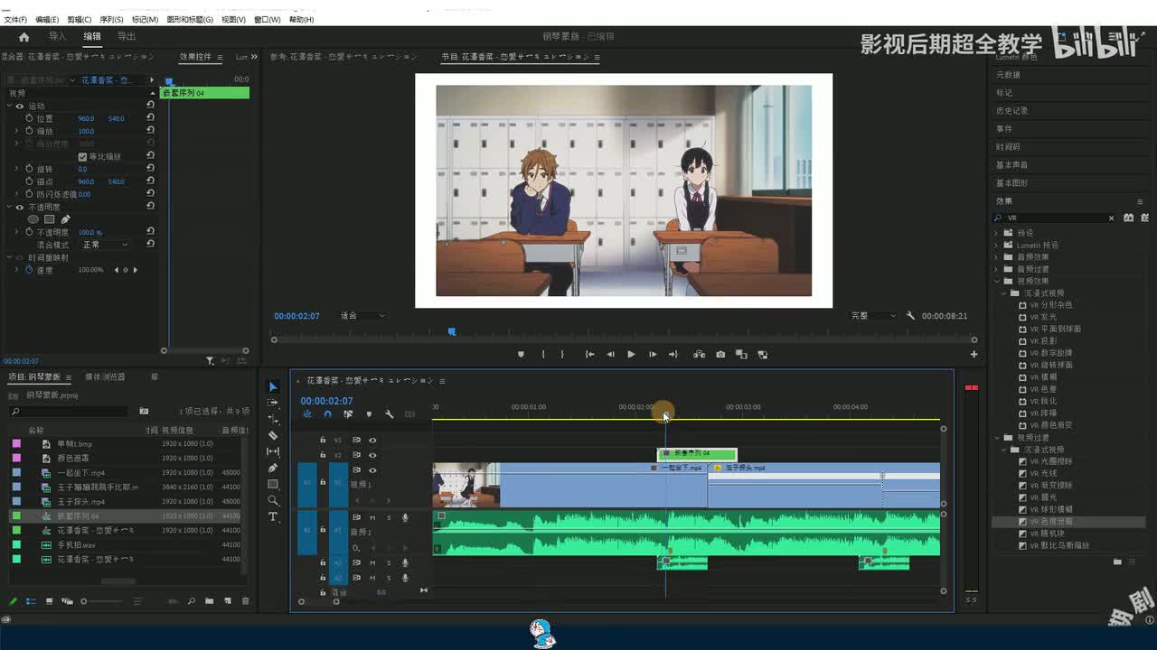
Task: Select the Razor tool in the tools panel
Action: (273, 435)
